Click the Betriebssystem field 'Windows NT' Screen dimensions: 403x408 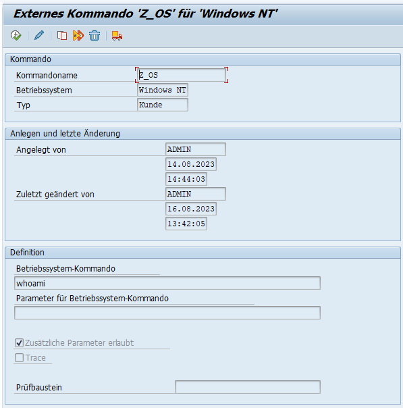tap(163, 90)
